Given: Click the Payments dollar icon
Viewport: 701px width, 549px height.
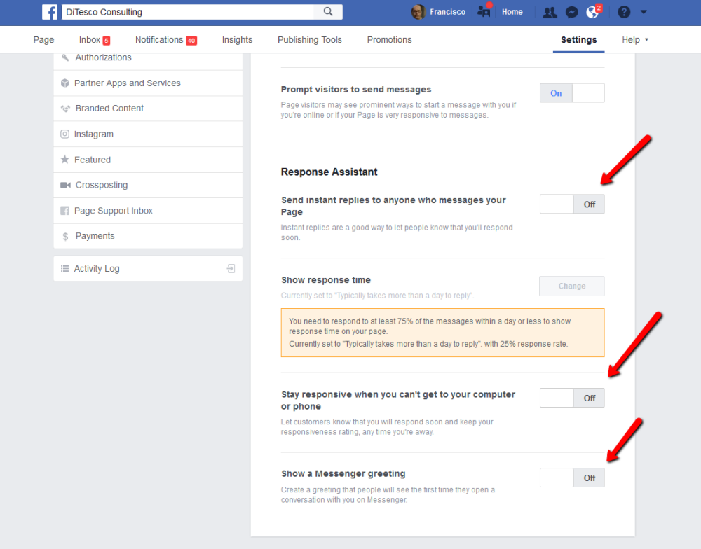Looking at the screenshot, I should (65, 236).
